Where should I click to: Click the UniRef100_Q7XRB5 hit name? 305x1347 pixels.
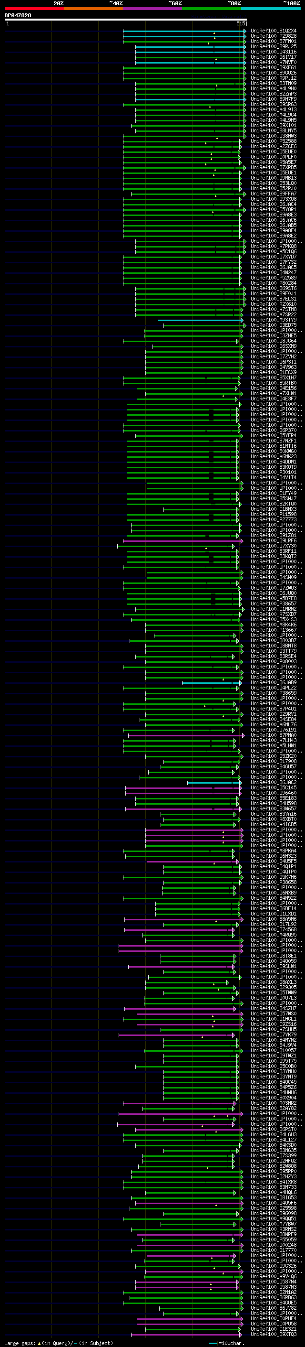pyautogui.click(x=274, y=167)
